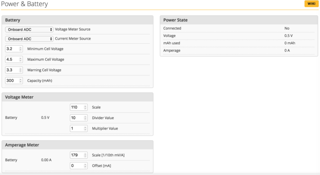
Task: Click the Capacity (mAh) stepper arrows
Action: [x=21, y=81]
